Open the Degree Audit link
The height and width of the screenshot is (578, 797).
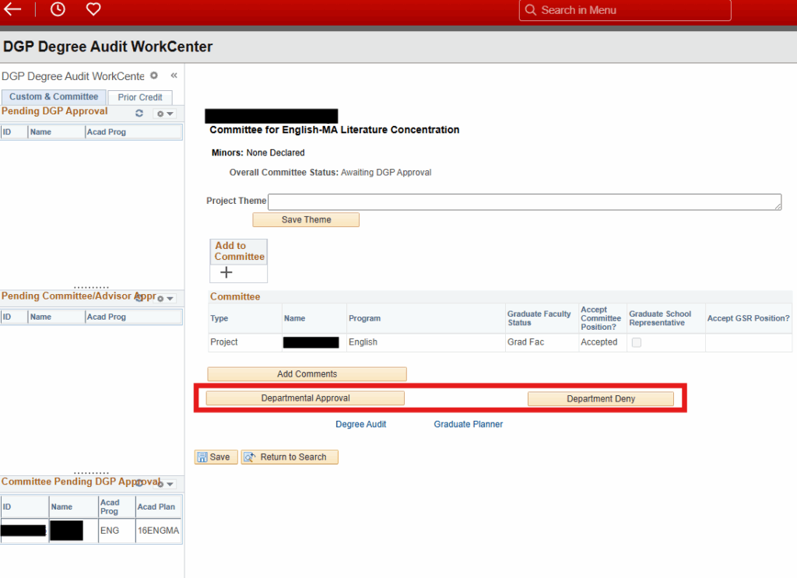[360, 425]
